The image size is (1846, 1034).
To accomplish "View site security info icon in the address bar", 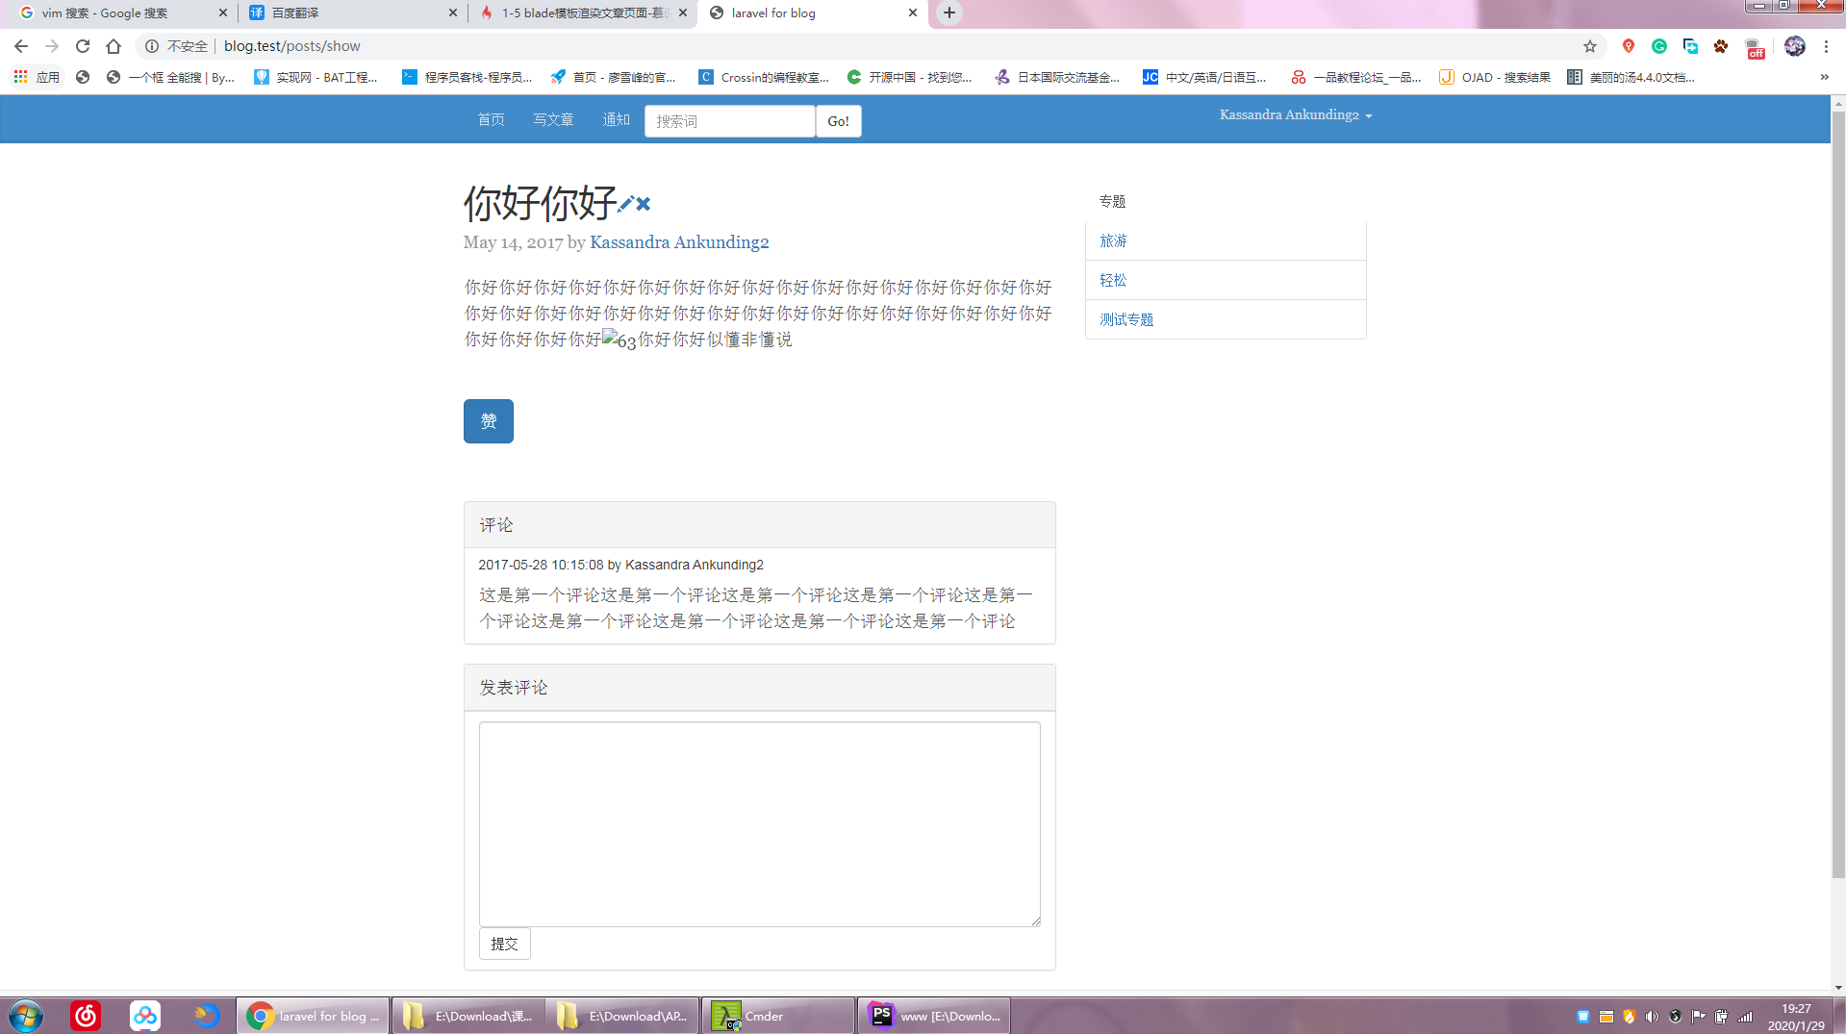I will [x=152, y=46].
